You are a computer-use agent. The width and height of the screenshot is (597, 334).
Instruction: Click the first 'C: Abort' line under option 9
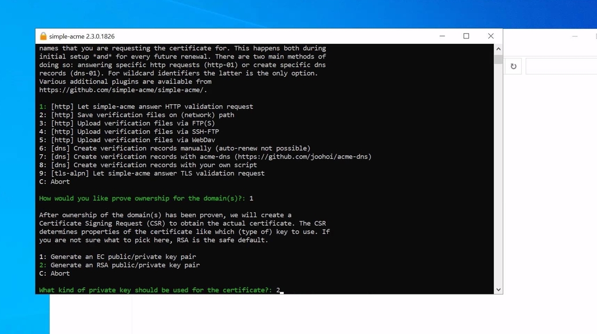[x=54, y=182]
